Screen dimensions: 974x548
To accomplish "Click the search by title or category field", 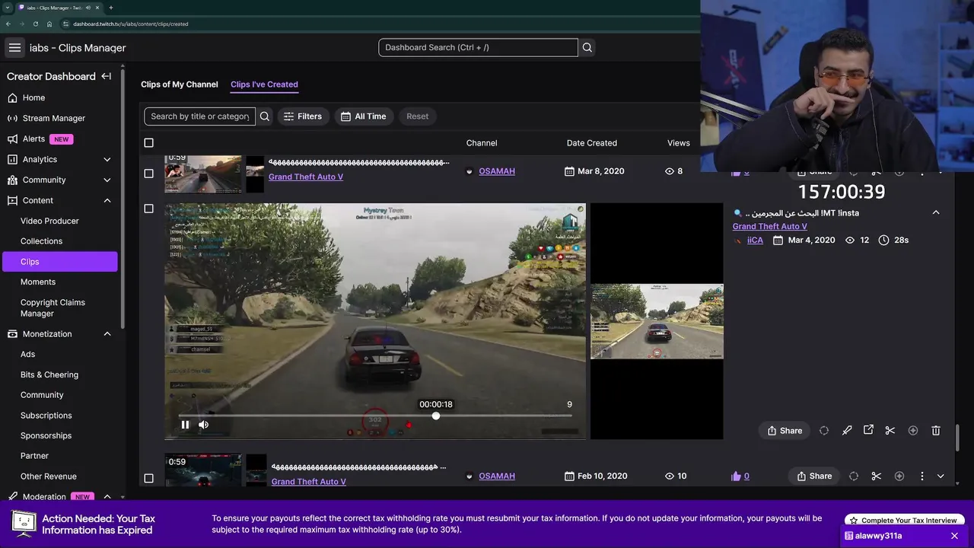I will (200, 116).
